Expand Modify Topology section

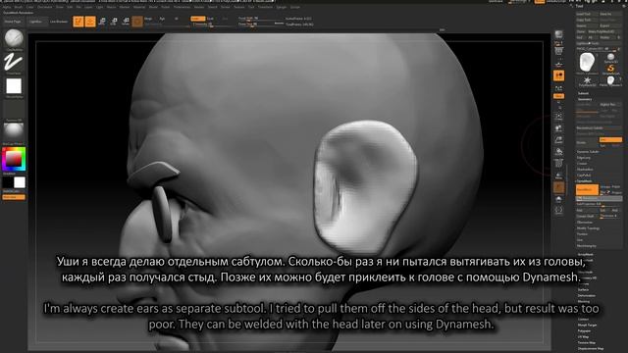[x=588, y=228]
